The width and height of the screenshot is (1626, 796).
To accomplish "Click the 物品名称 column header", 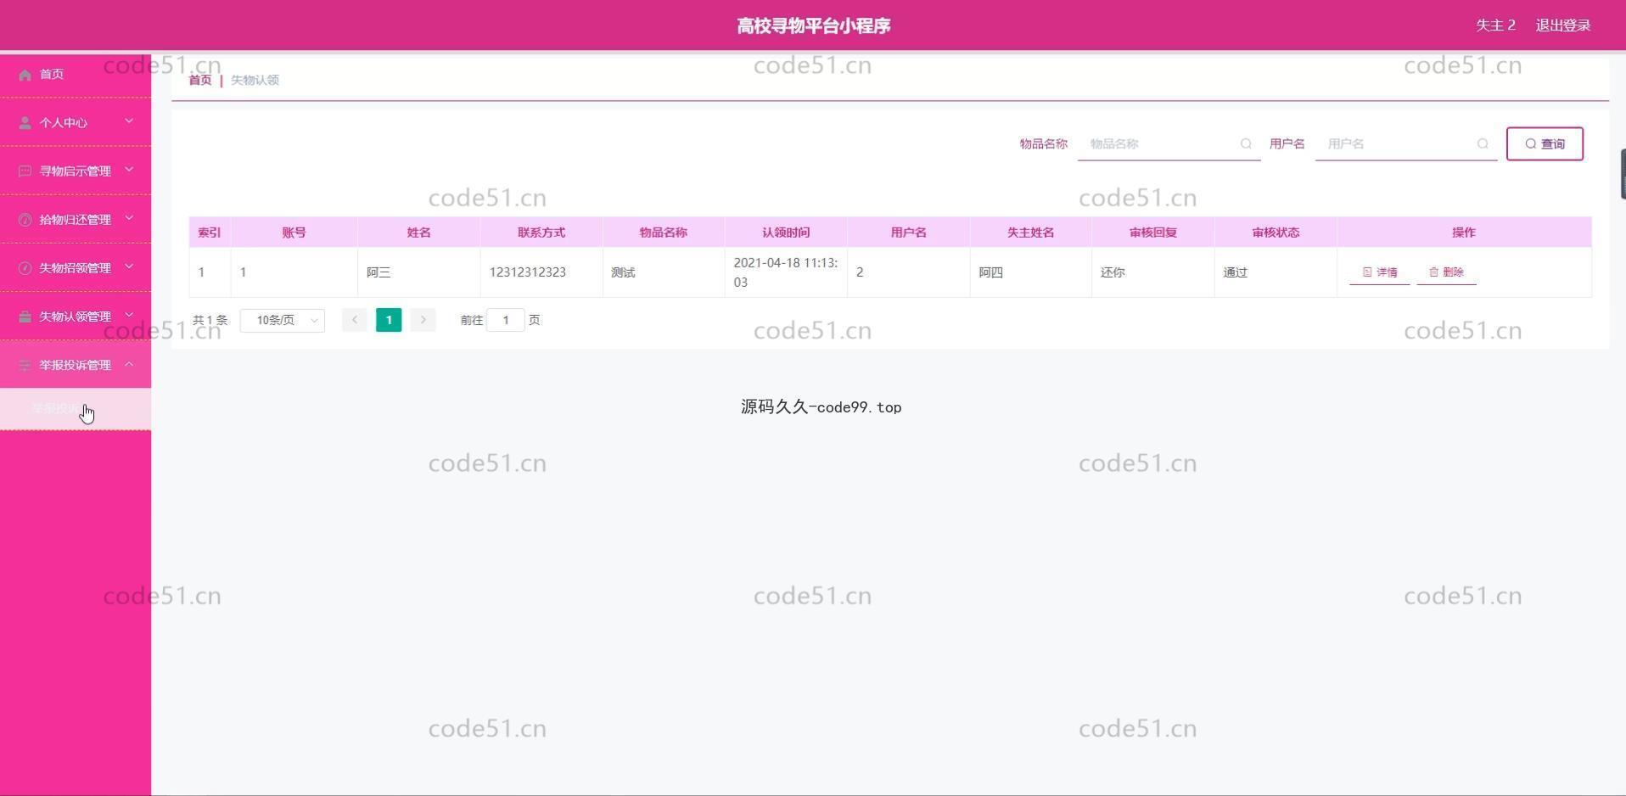I will coord(664,233).
